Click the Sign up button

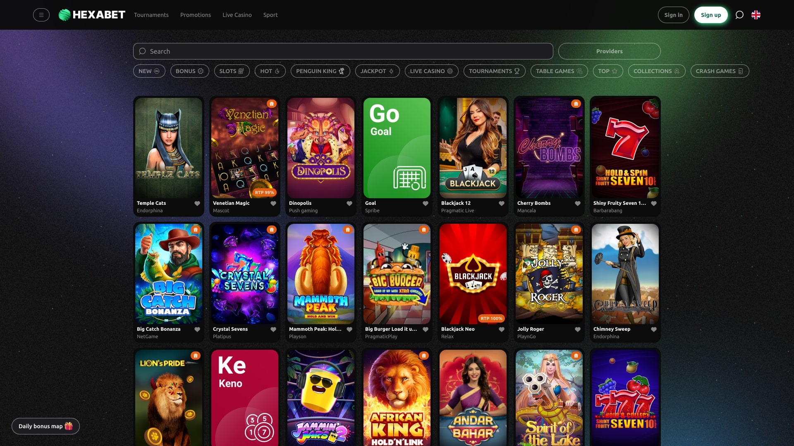click(711, 14)
